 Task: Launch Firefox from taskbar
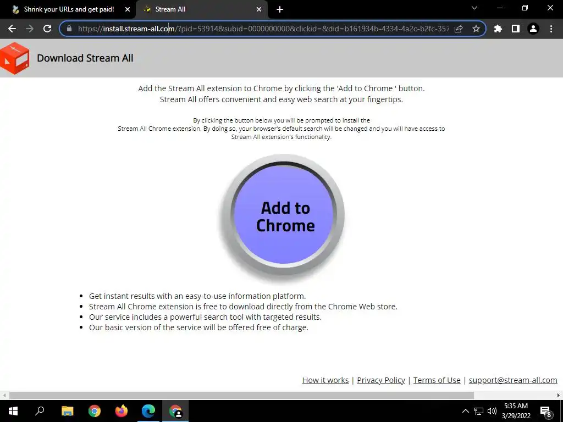click(x=122, y=411)
